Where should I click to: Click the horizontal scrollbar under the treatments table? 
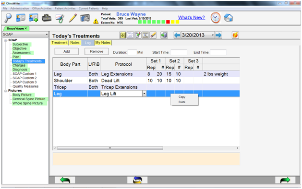[x=110, y=148]
